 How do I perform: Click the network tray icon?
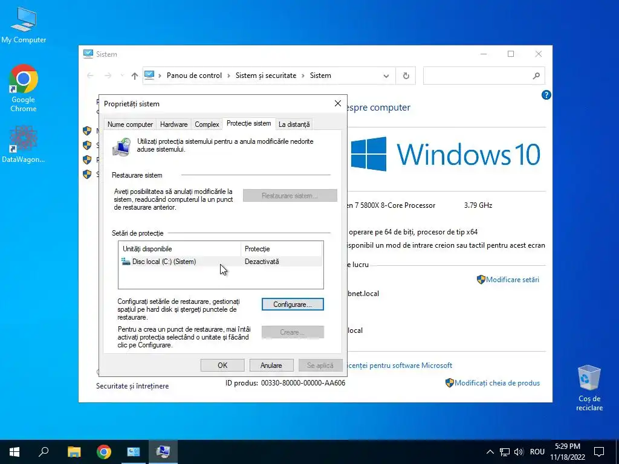[x=505, y=452]
